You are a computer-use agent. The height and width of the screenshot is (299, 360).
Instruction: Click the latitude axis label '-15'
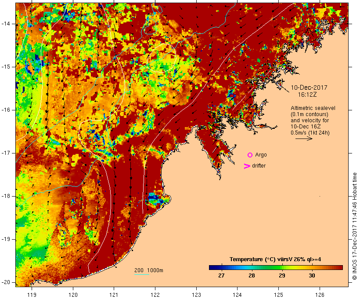(6, 67)
